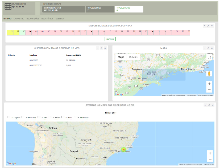
Task: Collapse the Disponibilidade de Leitura Dia-a-Dia panel
Action: 204,26
